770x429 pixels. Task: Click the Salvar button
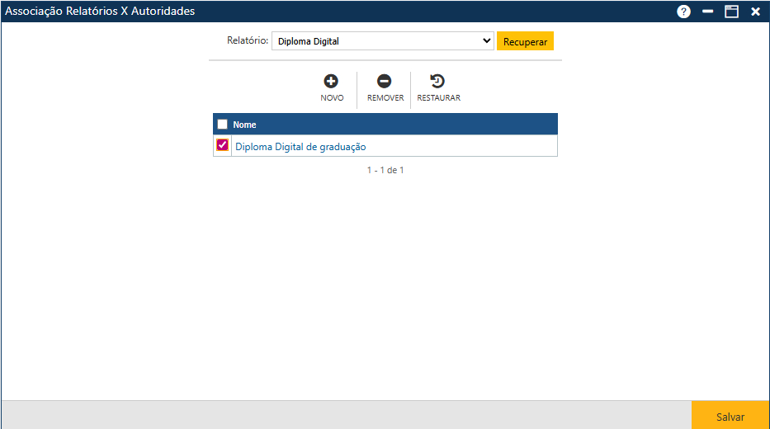point(730,417)
